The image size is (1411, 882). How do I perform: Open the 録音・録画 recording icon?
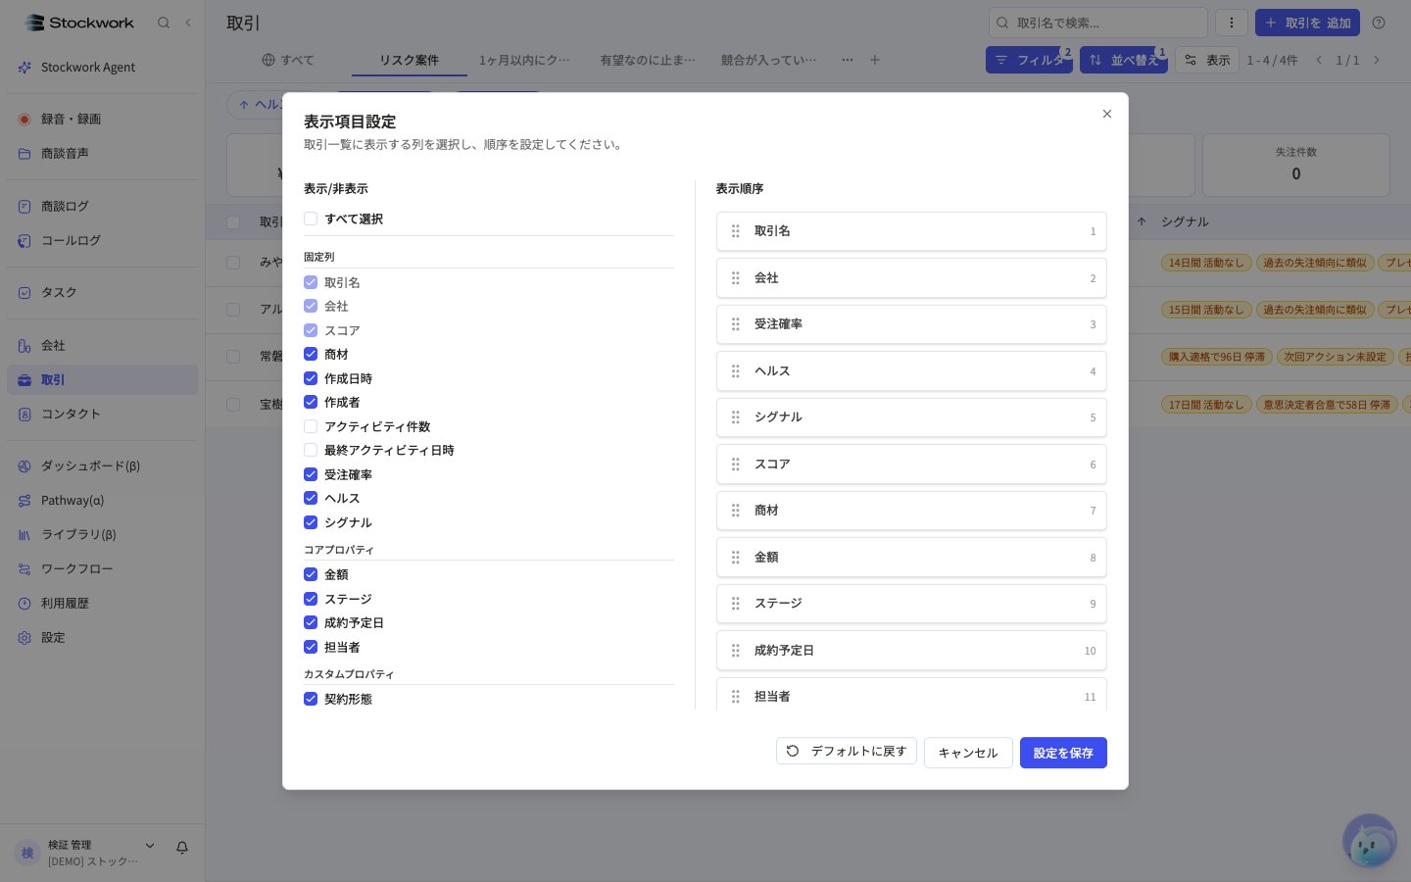[24, 120]
